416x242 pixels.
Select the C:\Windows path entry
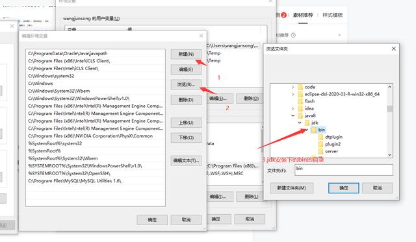point(96,83)
